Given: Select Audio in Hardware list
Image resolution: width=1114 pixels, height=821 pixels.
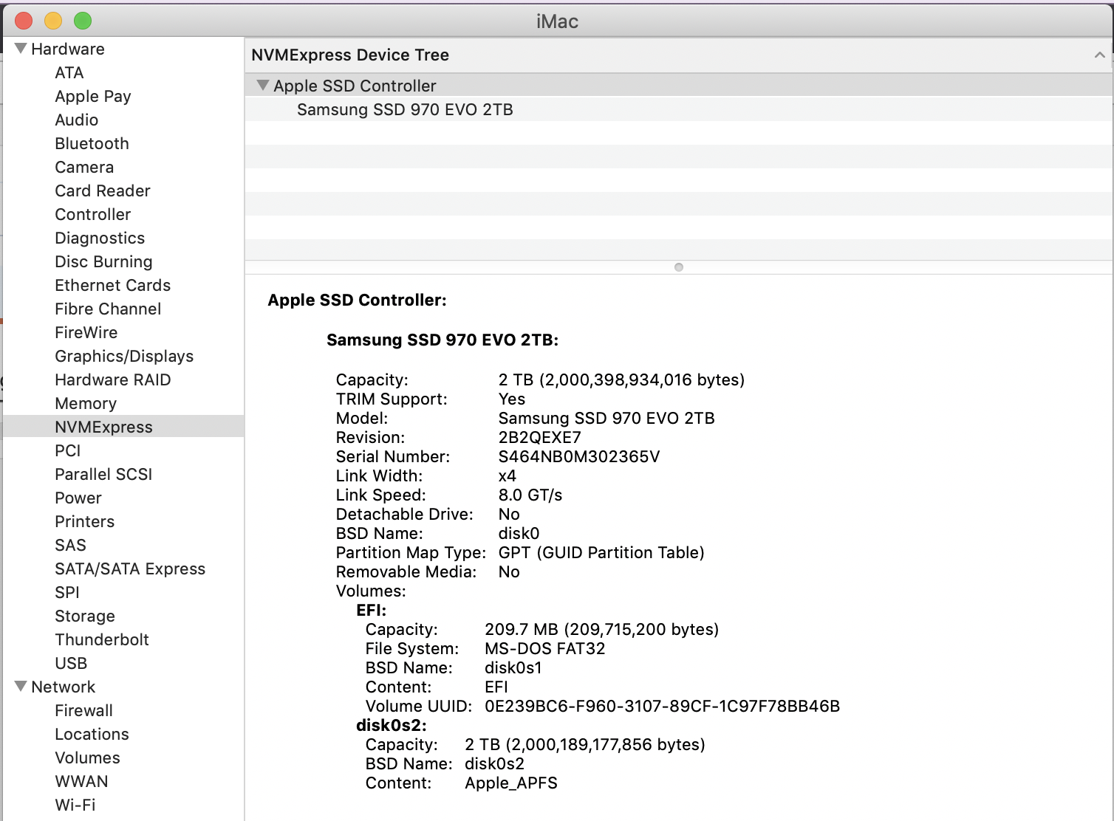Looking at the screenshot, I should [77, 120].
